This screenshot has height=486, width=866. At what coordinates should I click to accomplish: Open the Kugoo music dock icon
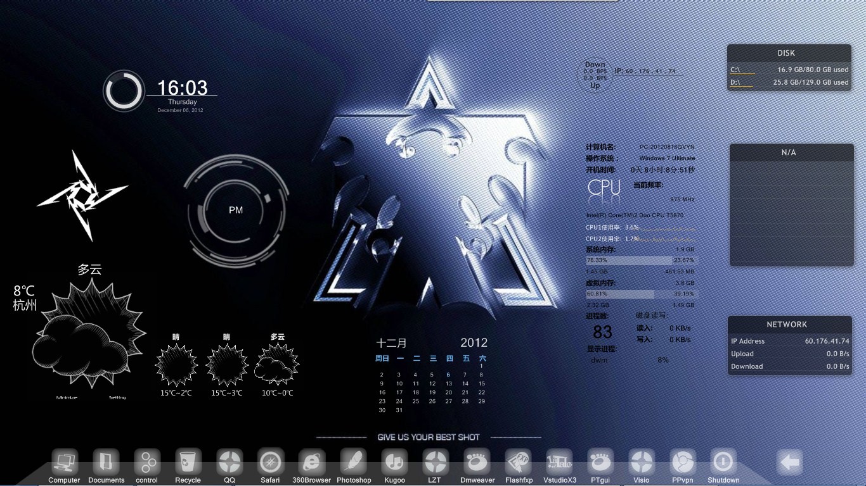(394, 462)
